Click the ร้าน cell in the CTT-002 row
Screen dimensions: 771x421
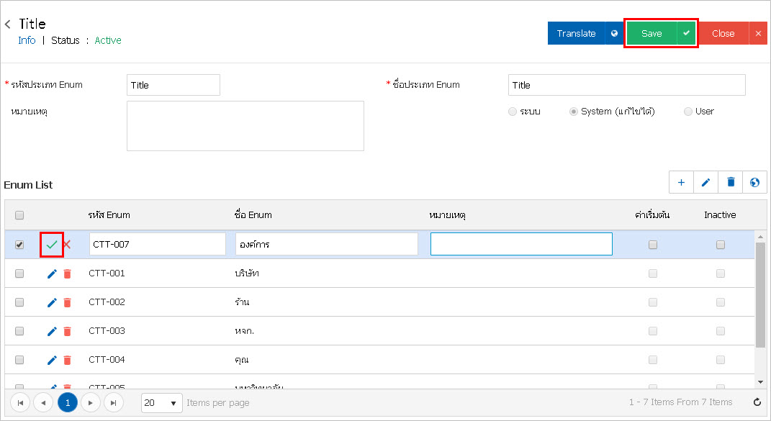tap(242, 302)
